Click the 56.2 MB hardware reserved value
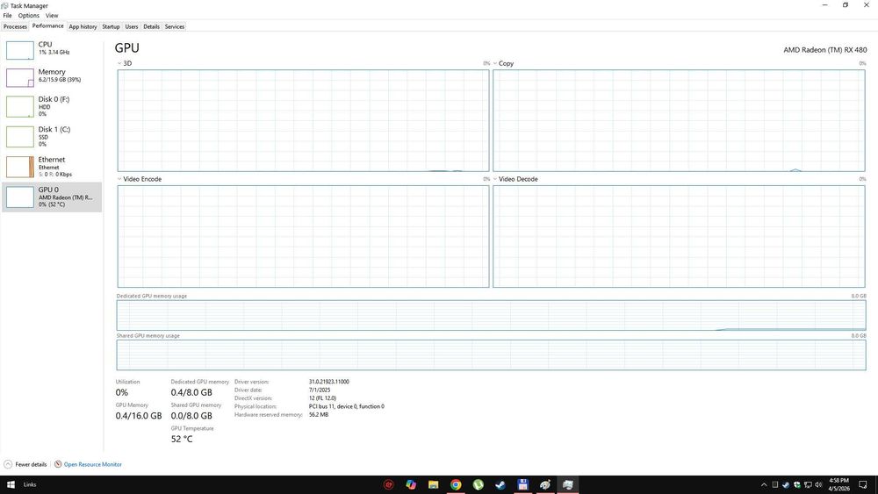Image resolution: width=878 pixels, height=494 pixels. [x=319, y=414]
